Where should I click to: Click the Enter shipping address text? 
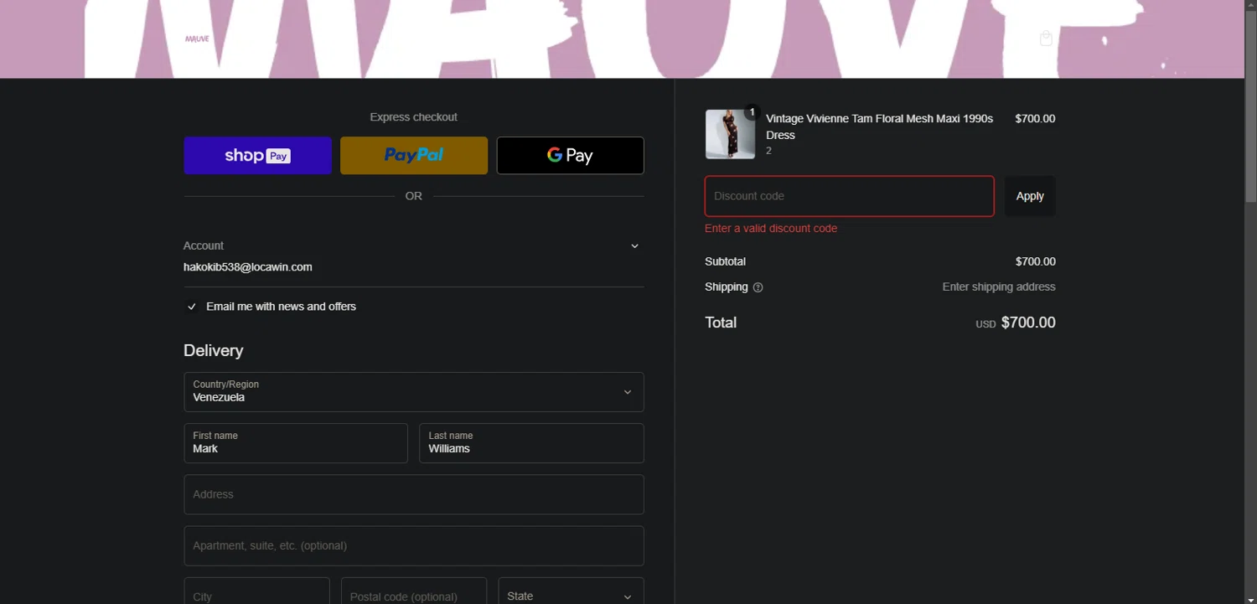(999, 287)
